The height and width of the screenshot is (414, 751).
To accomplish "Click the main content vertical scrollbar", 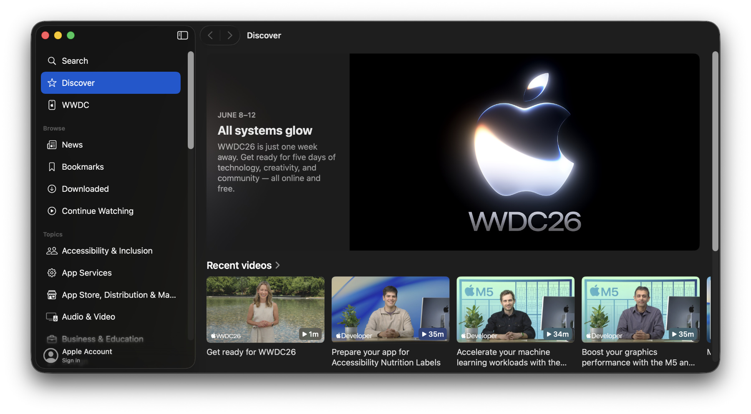I will pyautogui.click(x=716, y=151).
